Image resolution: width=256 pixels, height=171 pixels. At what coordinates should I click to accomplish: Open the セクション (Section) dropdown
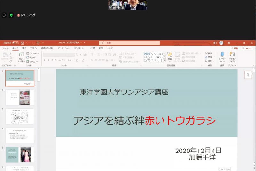pyautogui.click(x=33, y=62)
